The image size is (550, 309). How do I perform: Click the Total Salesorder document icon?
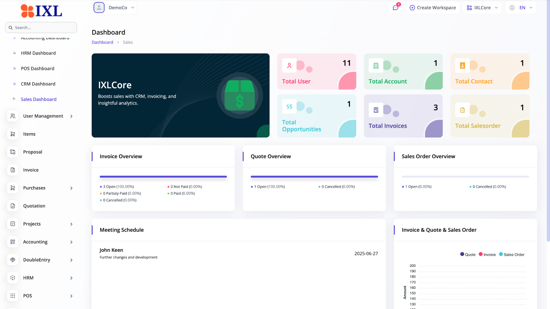tap(462, 110)
